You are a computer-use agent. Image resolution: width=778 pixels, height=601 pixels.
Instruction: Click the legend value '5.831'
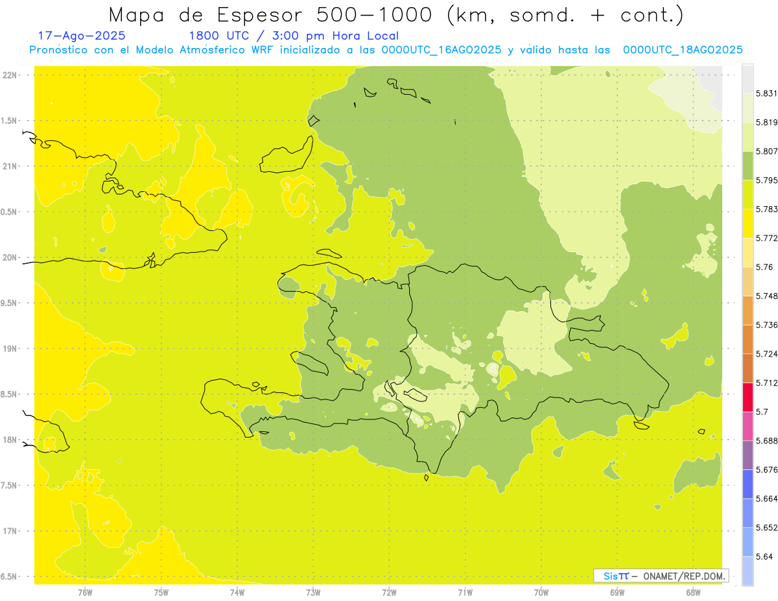coord(767,93)
